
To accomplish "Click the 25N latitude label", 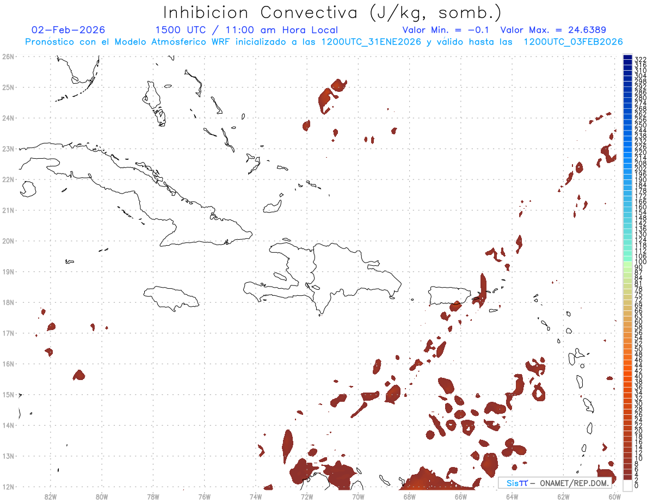I will (8, 87).
